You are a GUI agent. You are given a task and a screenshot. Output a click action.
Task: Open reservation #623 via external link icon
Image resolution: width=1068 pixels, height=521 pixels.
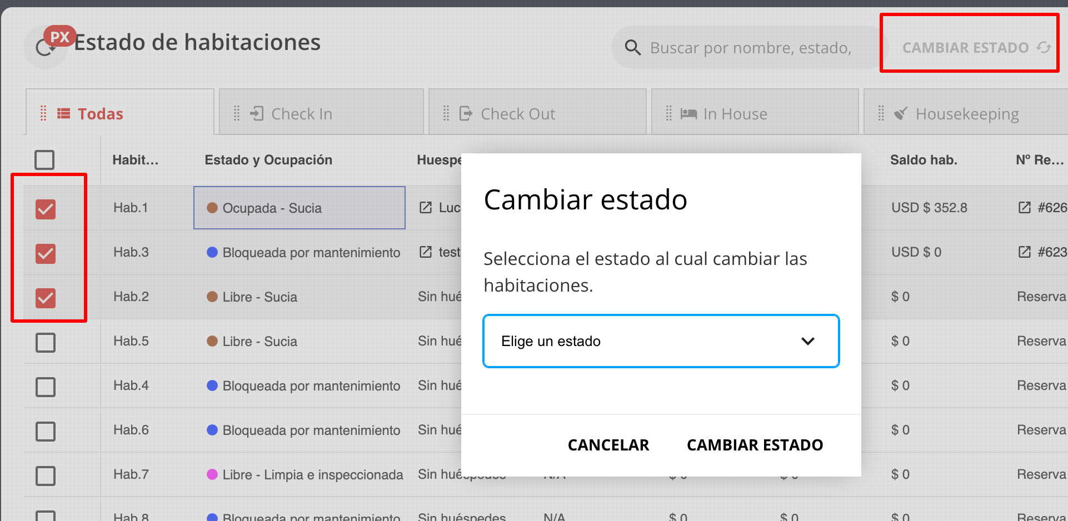1024,251
